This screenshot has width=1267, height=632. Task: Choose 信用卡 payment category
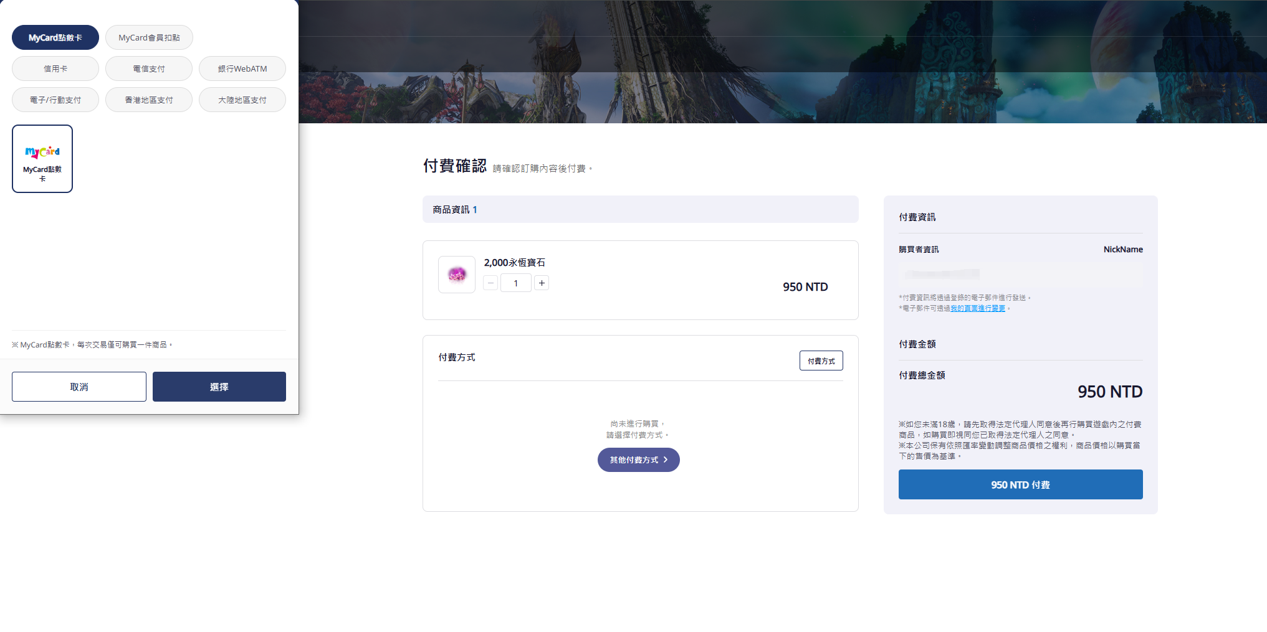tap(55, 68)
